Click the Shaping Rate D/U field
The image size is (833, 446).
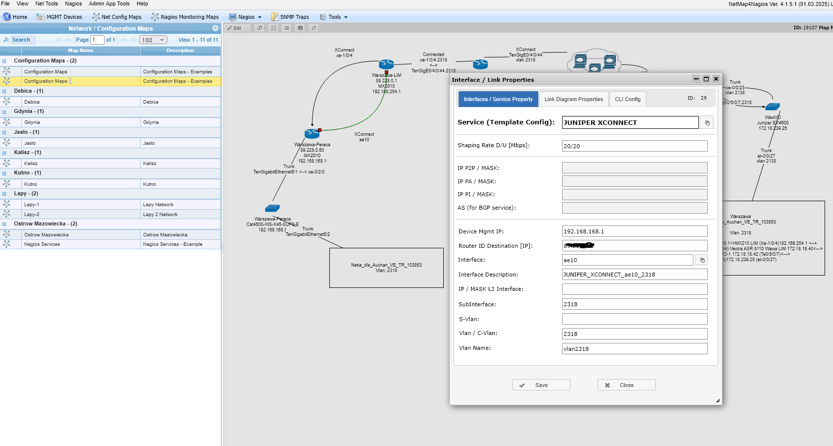[634, 146]
